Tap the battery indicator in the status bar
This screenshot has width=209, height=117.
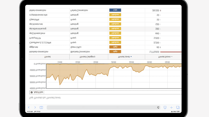tap(177, 112)
